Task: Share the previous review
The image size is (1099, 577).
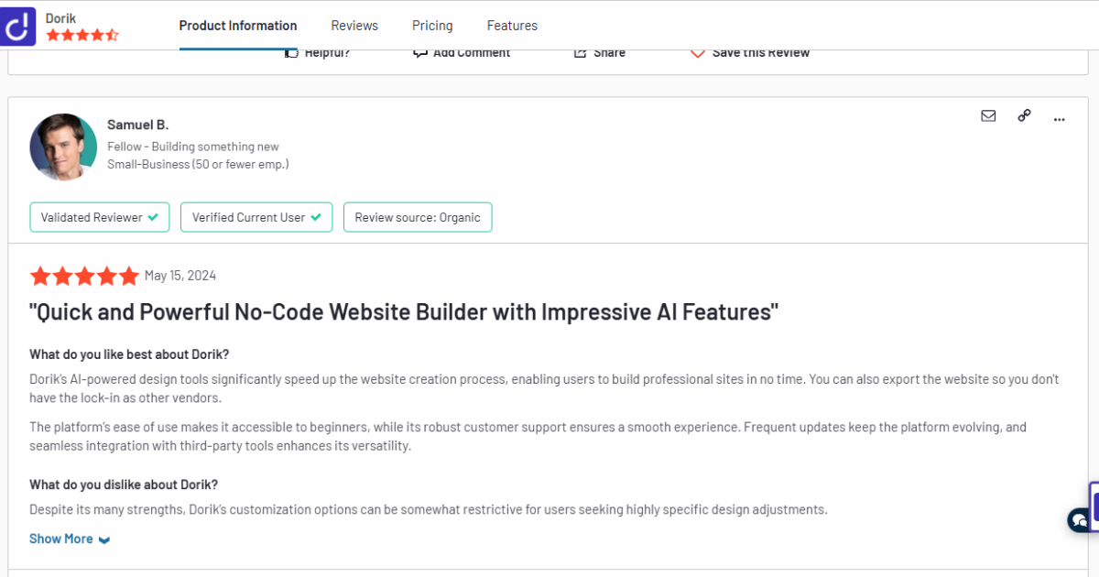Action: (600, 53)
